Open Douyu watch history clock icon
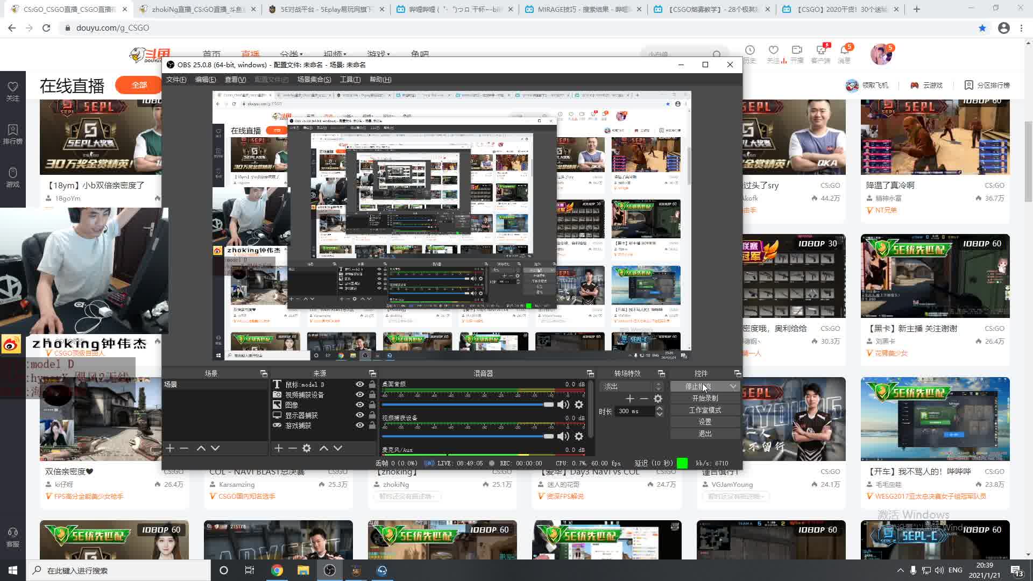This screenshot has height=581, width=1033. tap(749, 50)
